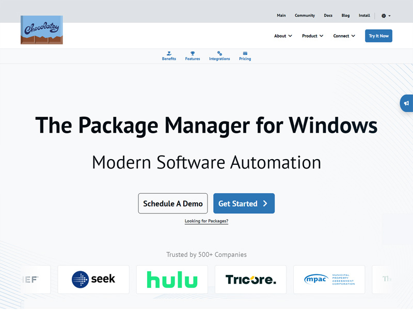Open the theme settings gear dropdown
The image size is (413, 310).
[x=386, y=16]
